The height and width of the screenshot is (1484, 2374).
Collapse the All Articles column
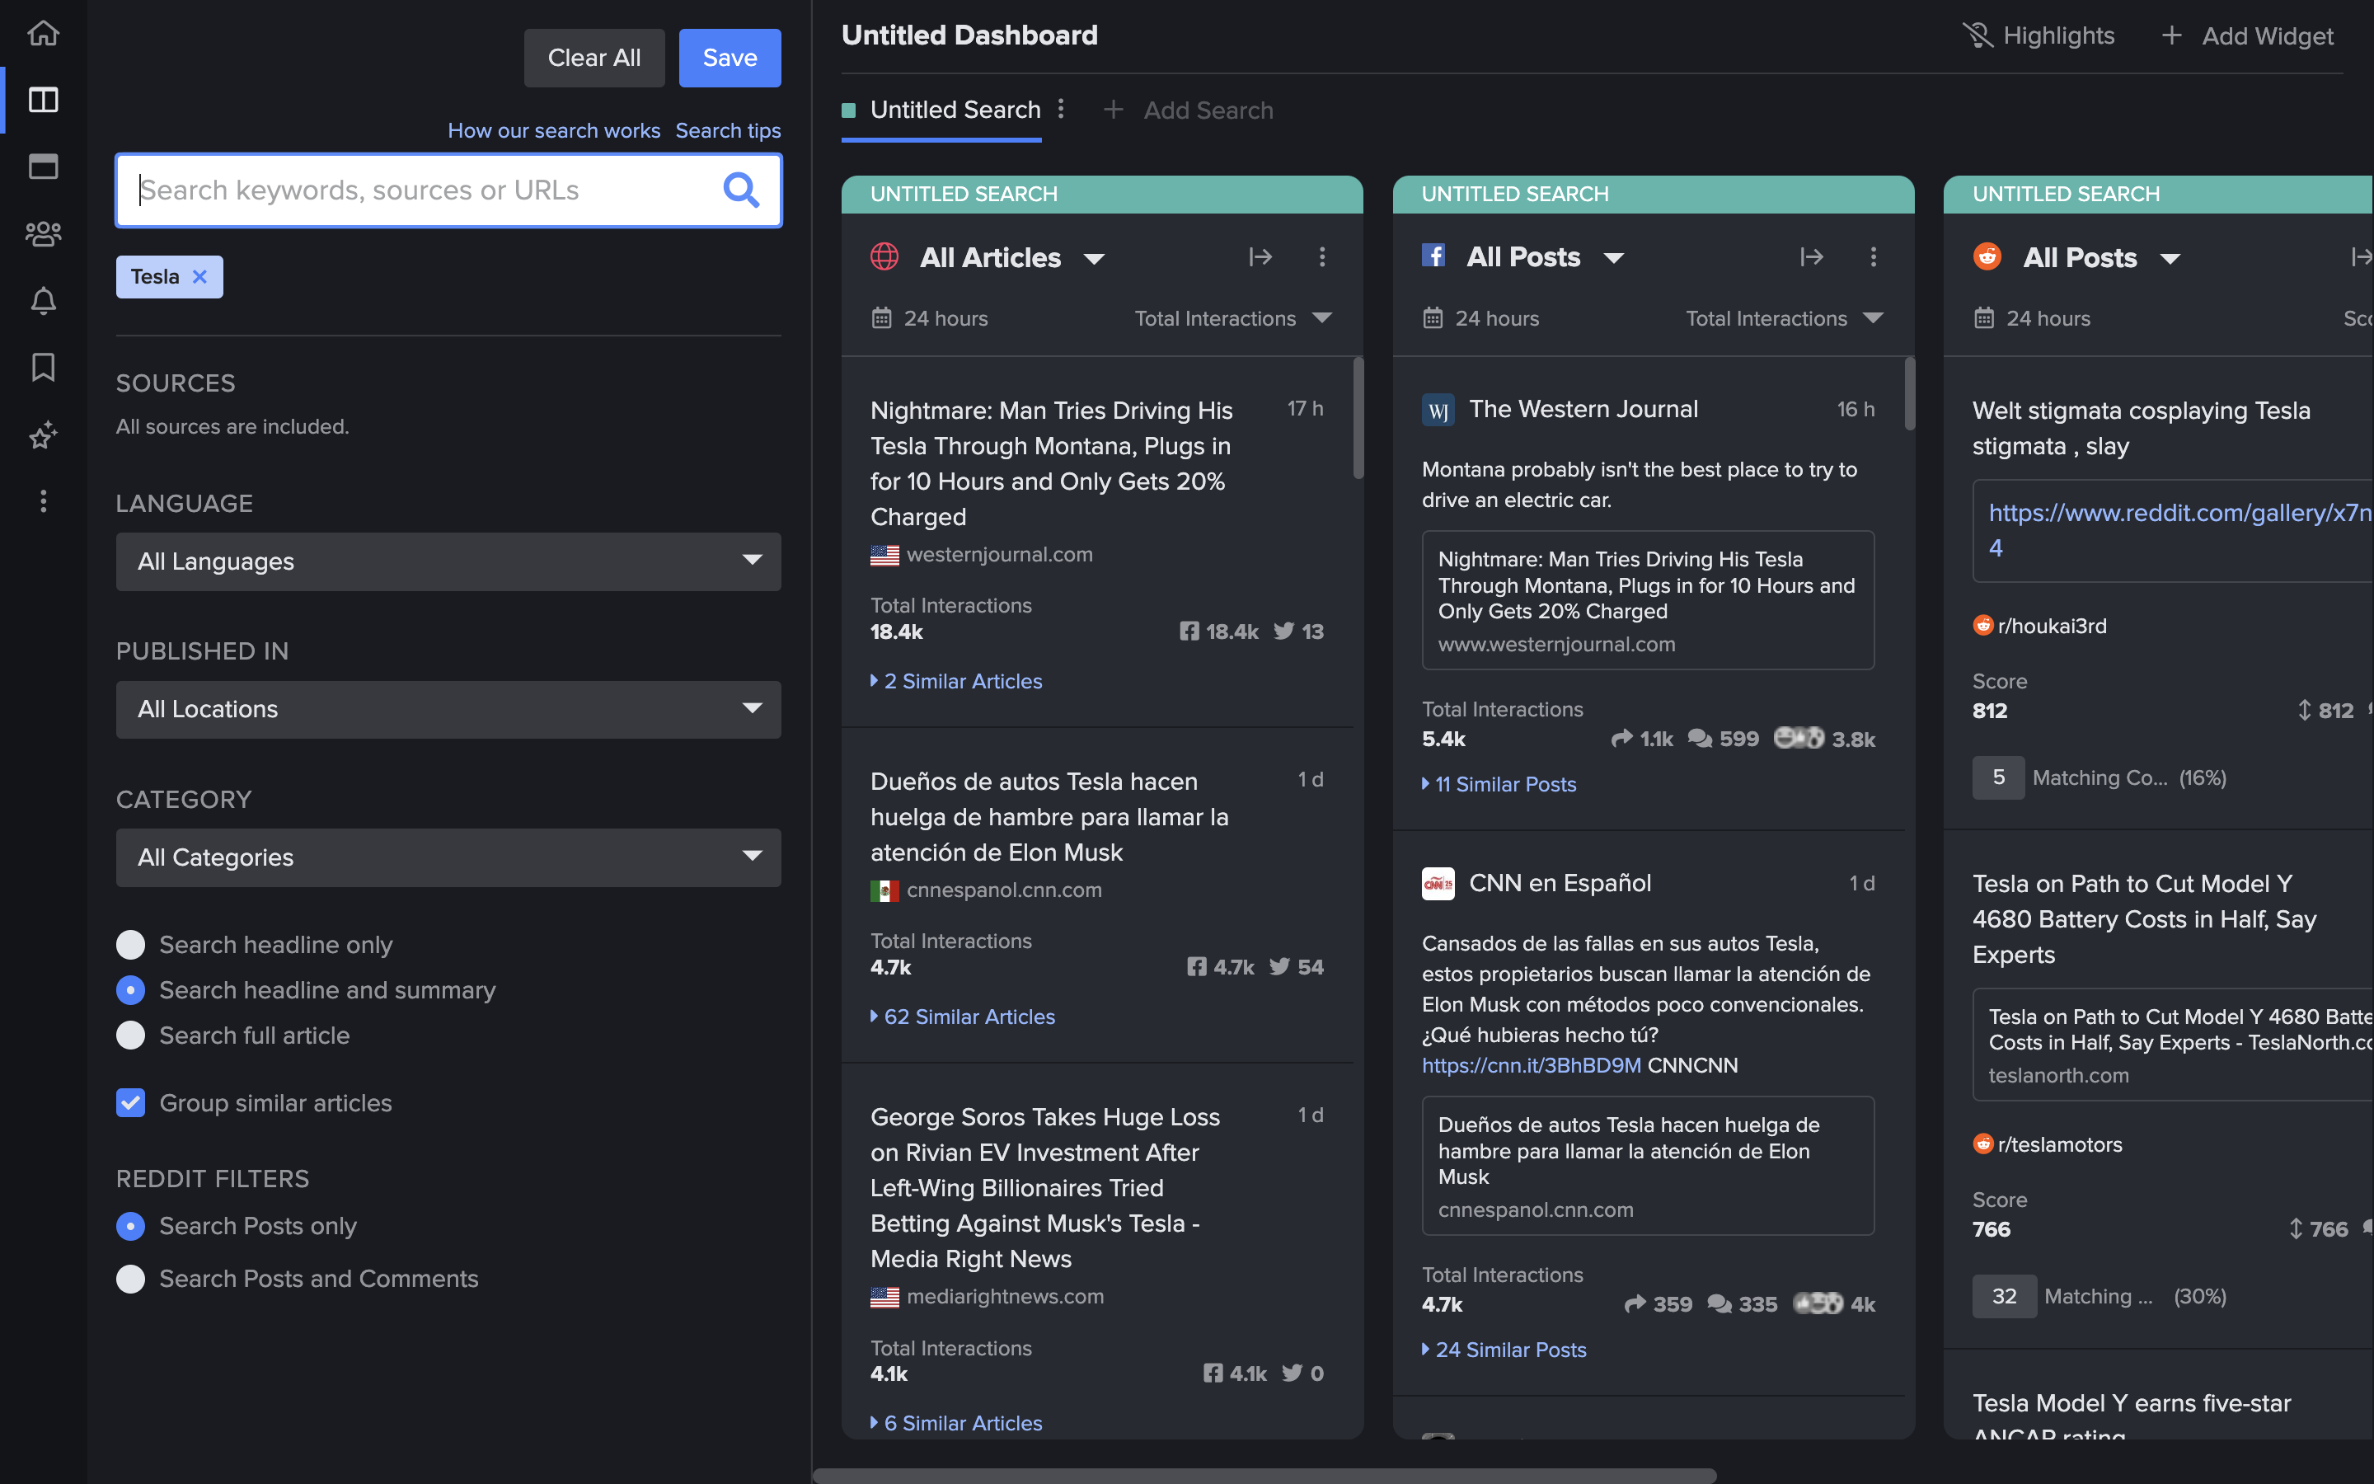pos(1260,257)
